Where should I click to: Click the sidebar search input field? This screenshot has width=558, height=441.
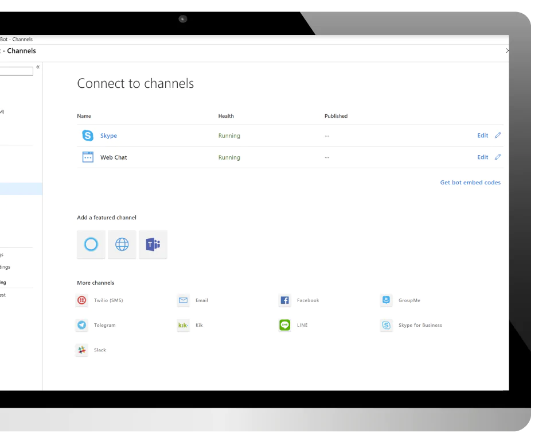[x=17, y=71]
